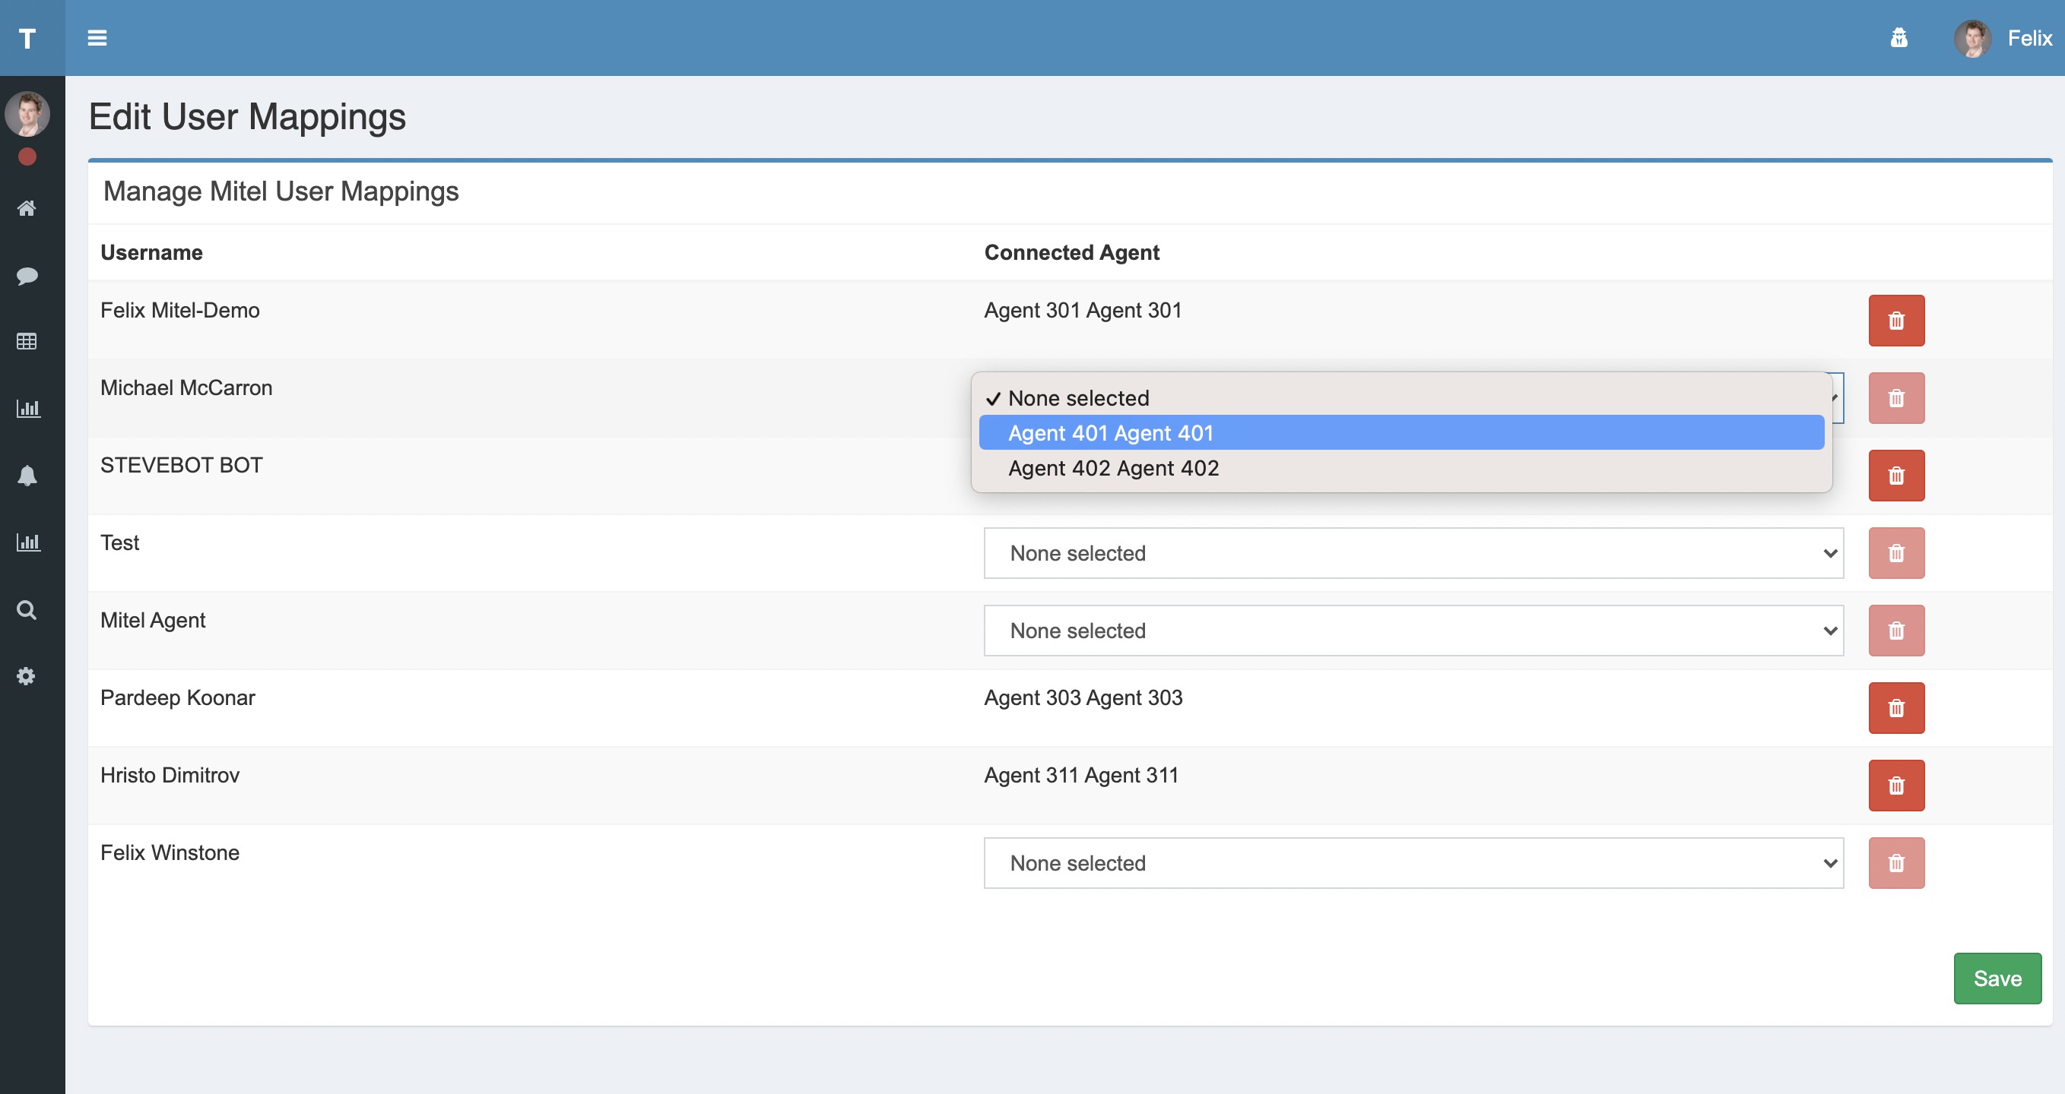This screenshot has width=2065, height=1094.
Task: Open the lower bar chart sidebar icon
Action: click(27, 542)
